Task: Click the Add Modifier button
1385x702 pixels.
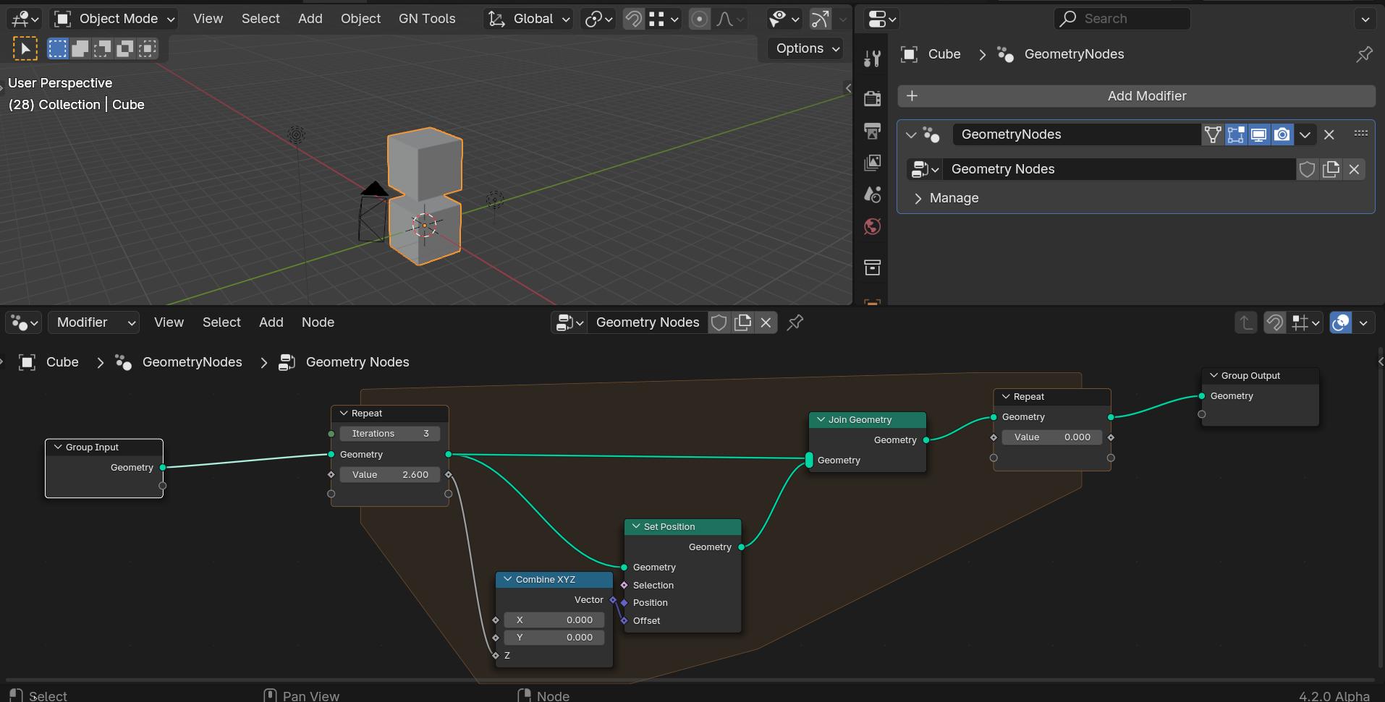Action: 1136,96
